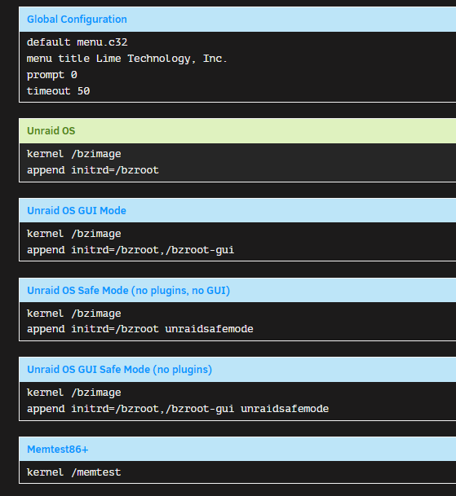This screenshot has width=456, height=496.
Task: Click the 'default menu.c32' line
Action: click(77, 42)
